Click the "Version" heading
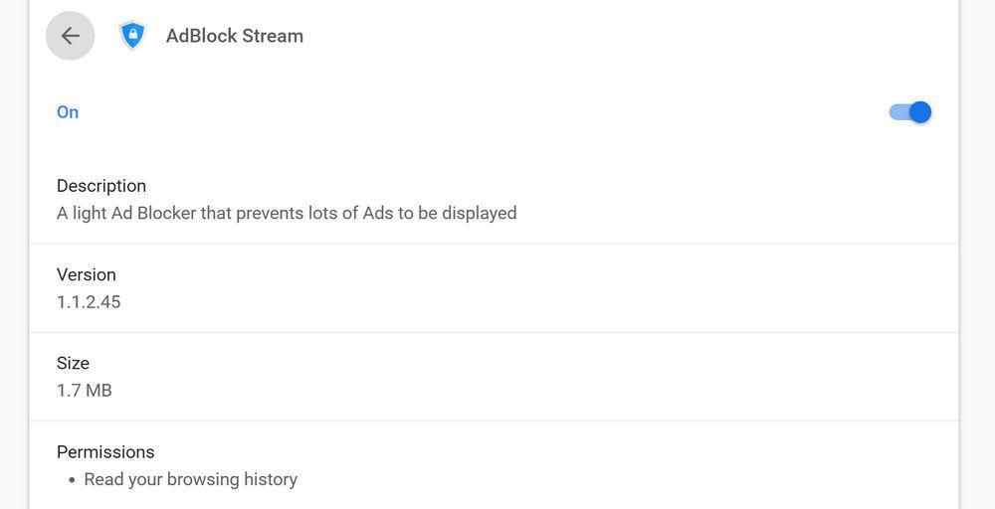This screenshot has height=509, width=995. coord(87,274)
